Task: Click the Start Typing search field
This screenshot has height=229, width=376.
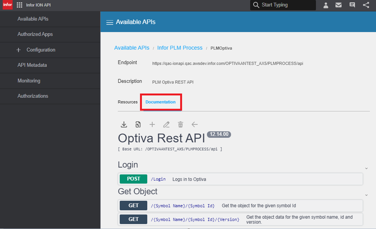Action: [283, 5]
